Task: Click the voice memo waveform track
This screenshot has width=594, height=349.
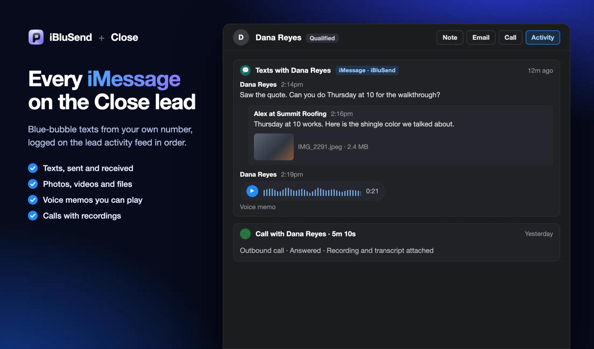Action: coord(312,192)
